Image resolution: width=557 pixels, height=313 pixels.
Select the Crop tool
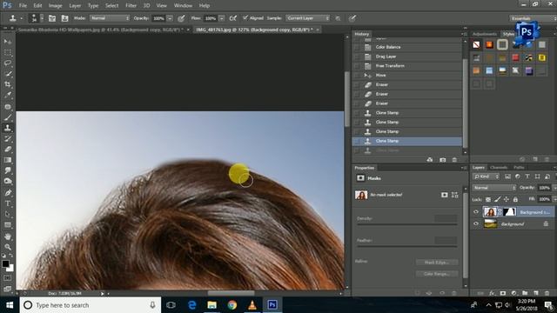(x=8, y=84)
